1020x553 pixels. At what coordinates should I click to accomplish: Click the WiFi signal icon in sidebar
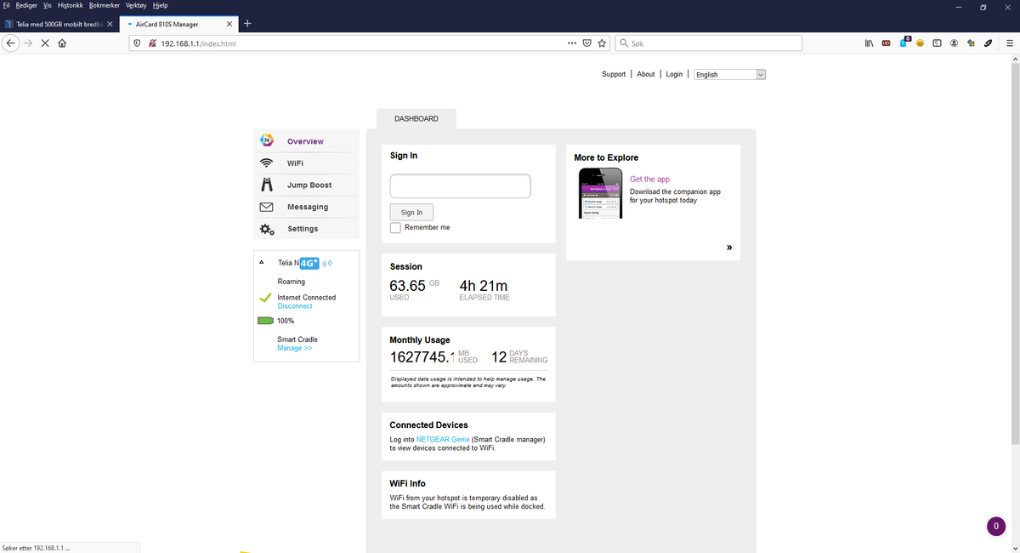tap(266, 162)
